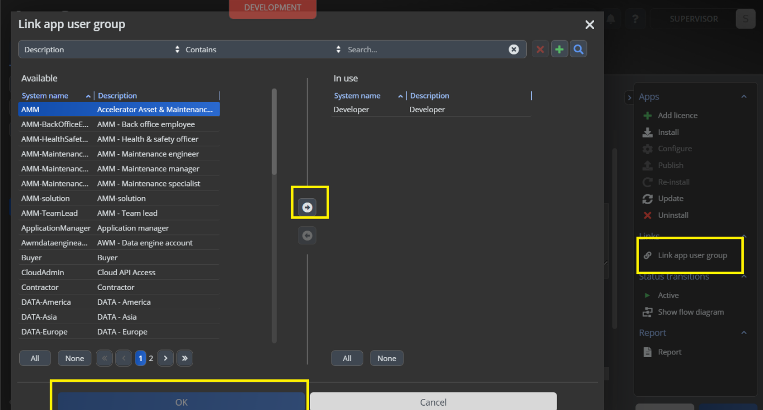
Task: Cancel the Link app user group dialog
Action: [x=433, y=402]
